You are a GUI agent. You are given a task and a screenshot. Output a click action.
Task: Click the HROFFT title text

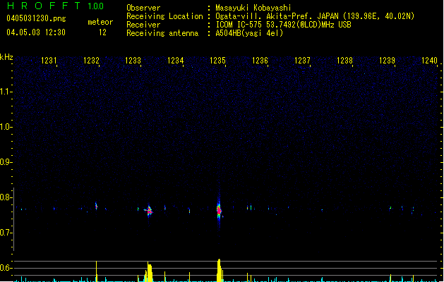[x=44, y=6]
